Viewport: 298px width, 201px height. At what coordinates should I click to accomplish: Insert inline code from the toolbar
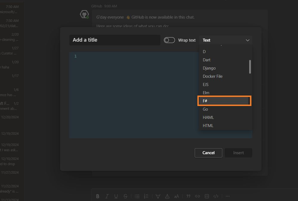click(207, 196)
